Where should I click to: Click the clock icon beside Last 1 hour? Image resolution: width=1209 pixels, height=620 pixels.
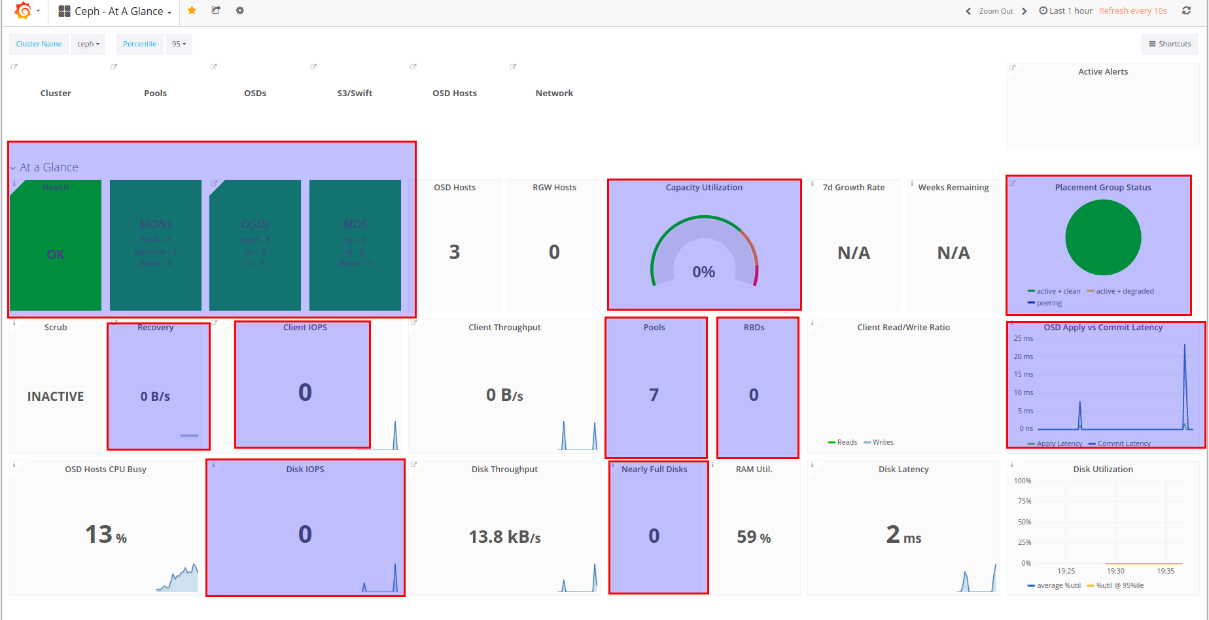point(1043,10)
